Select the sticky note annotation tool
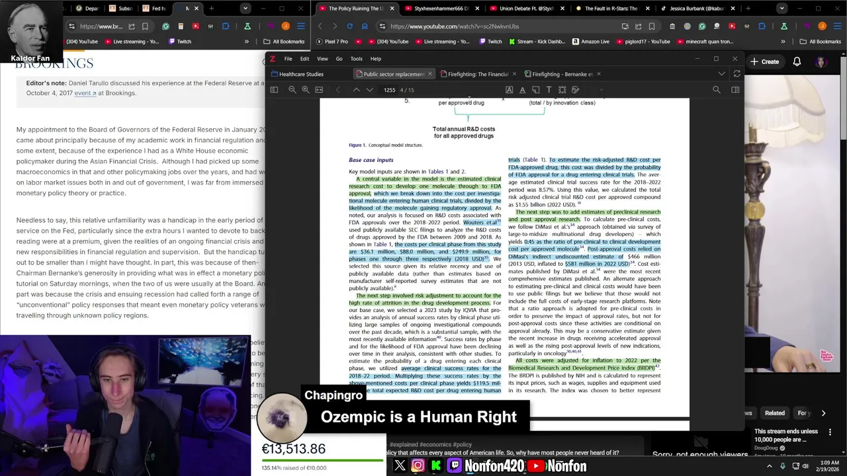This screenshot has width=847, height=476. coord(535,90)
